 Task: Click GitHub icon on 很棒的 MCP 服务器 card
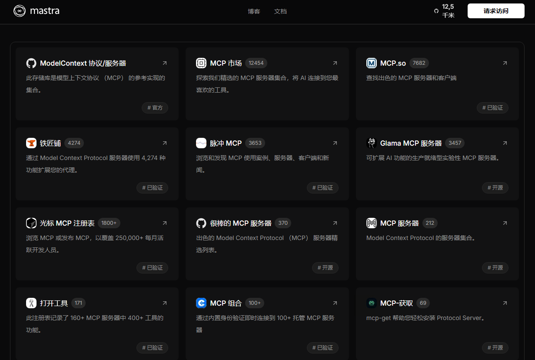coord(201,223)
